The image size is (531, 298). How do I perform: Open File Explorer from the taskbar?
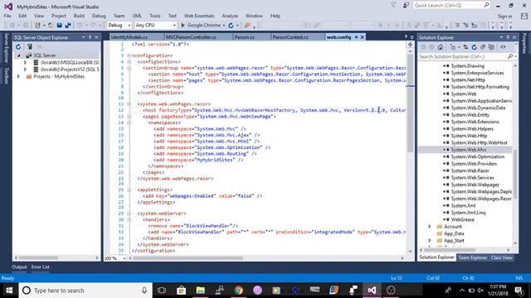[201, 291]
